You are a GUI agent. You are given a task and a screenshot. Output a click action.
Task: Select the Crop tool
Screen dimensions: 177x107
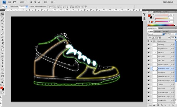[2, 27]
